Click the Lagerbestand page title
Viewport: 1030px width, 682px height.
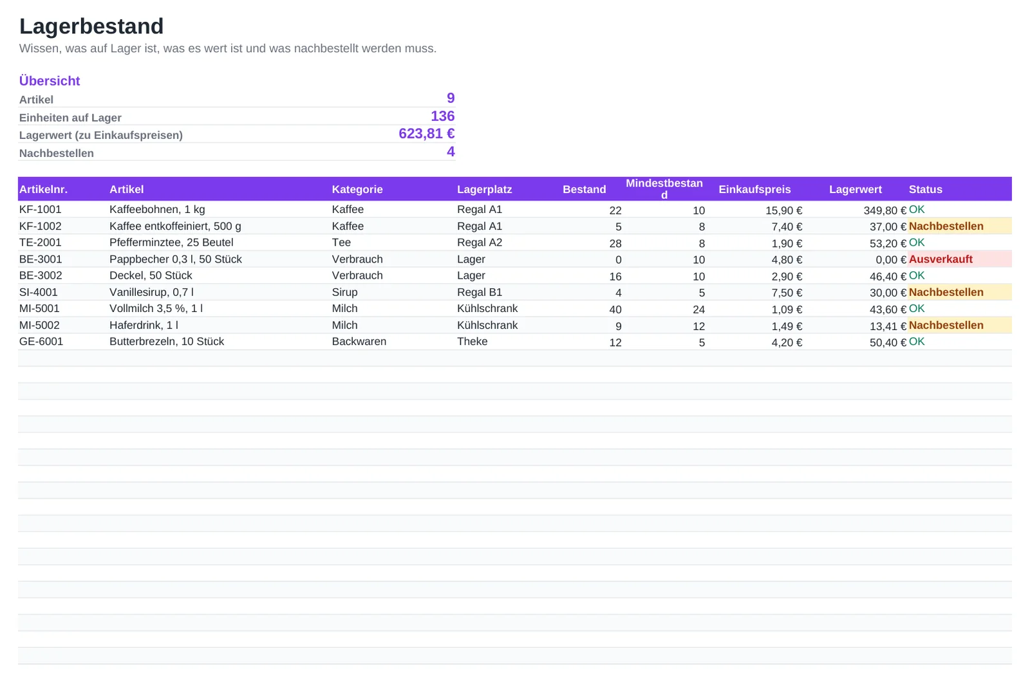coord(91,26)
